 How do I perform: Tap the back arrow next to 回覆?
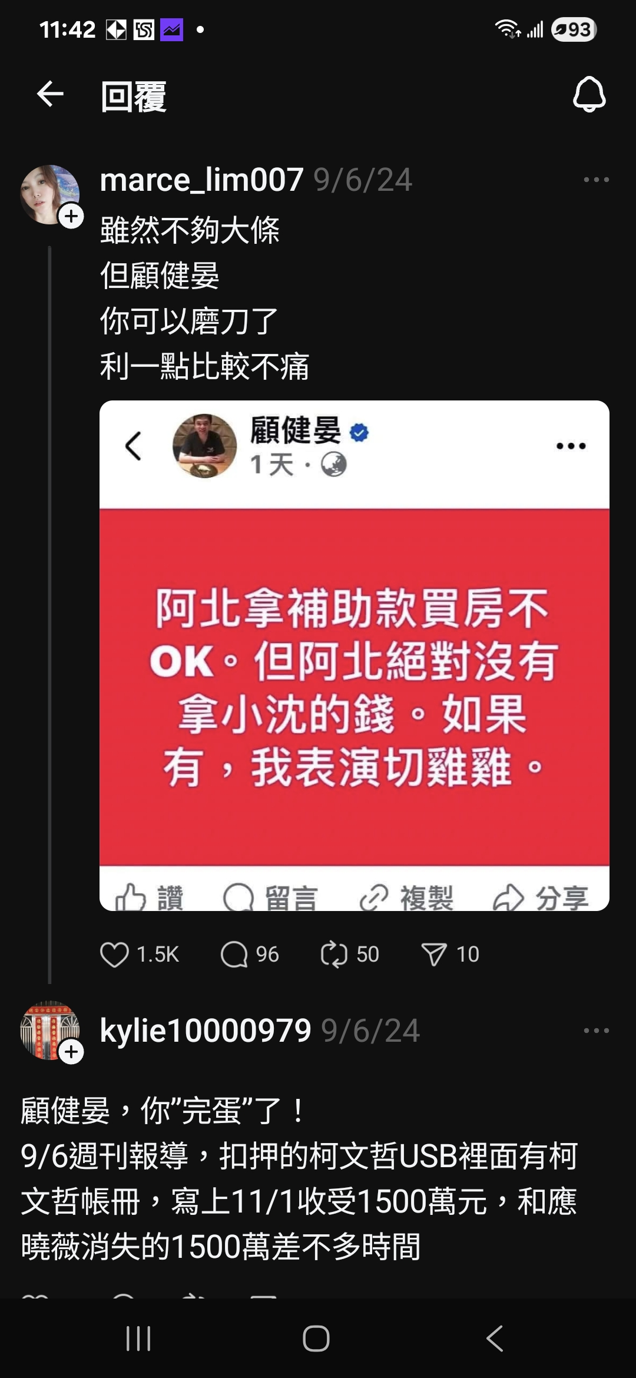point(50,94)
